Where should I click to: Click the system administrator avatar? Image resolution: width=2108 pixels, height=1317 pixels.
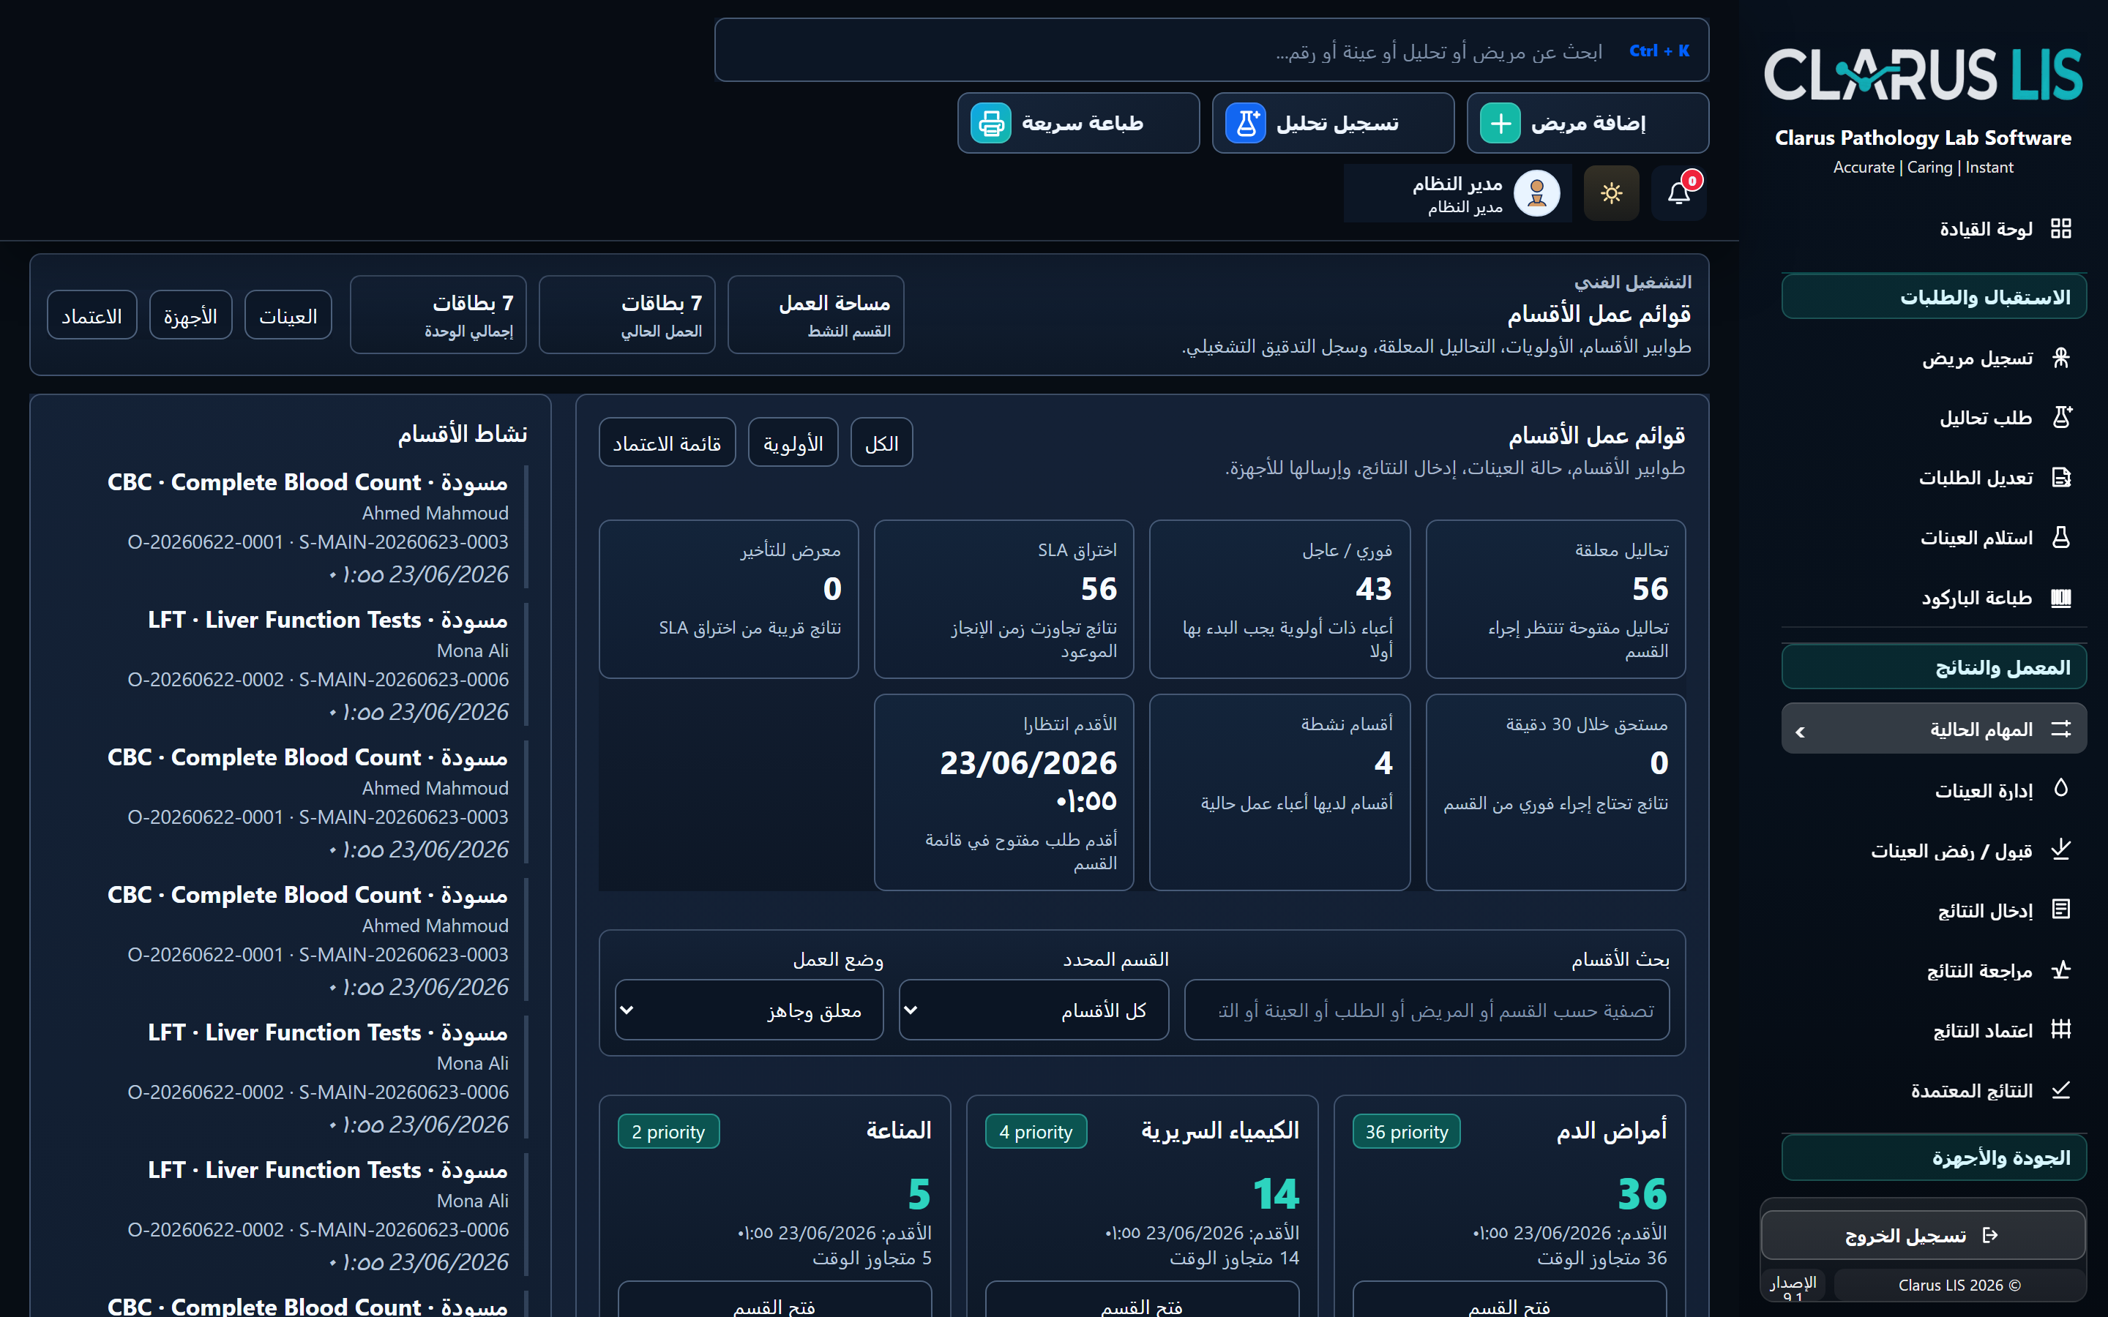coord(1536,193)
